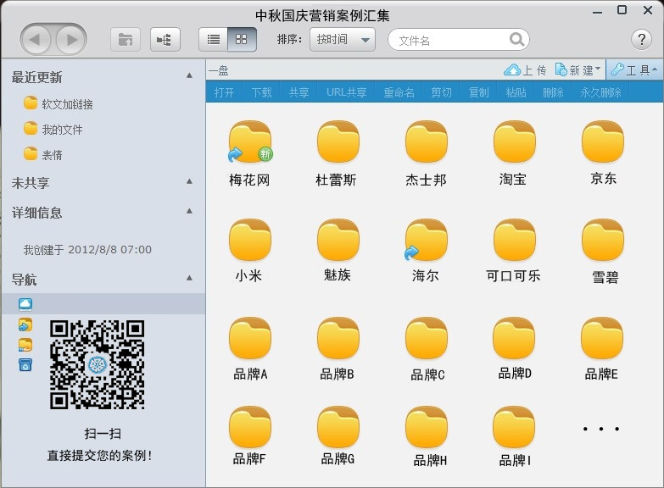Viewport: 664px width, 488px height.
Task: Click 共享 in the action bar
Action: tap(299, 91)
